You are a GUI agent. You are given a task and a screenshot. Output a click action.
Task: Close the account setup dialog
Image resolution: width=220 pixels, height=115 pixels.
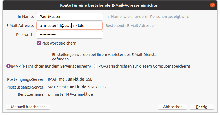pyautogui.click(x=212, y=5)
